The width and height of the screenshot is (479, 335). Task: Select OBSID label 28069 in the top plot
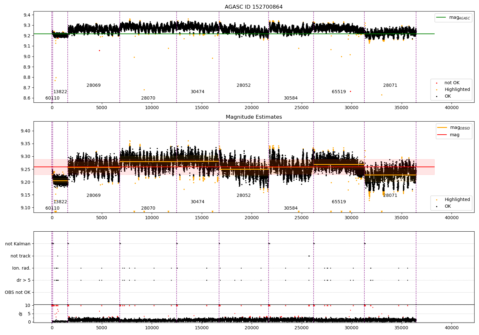94,86
